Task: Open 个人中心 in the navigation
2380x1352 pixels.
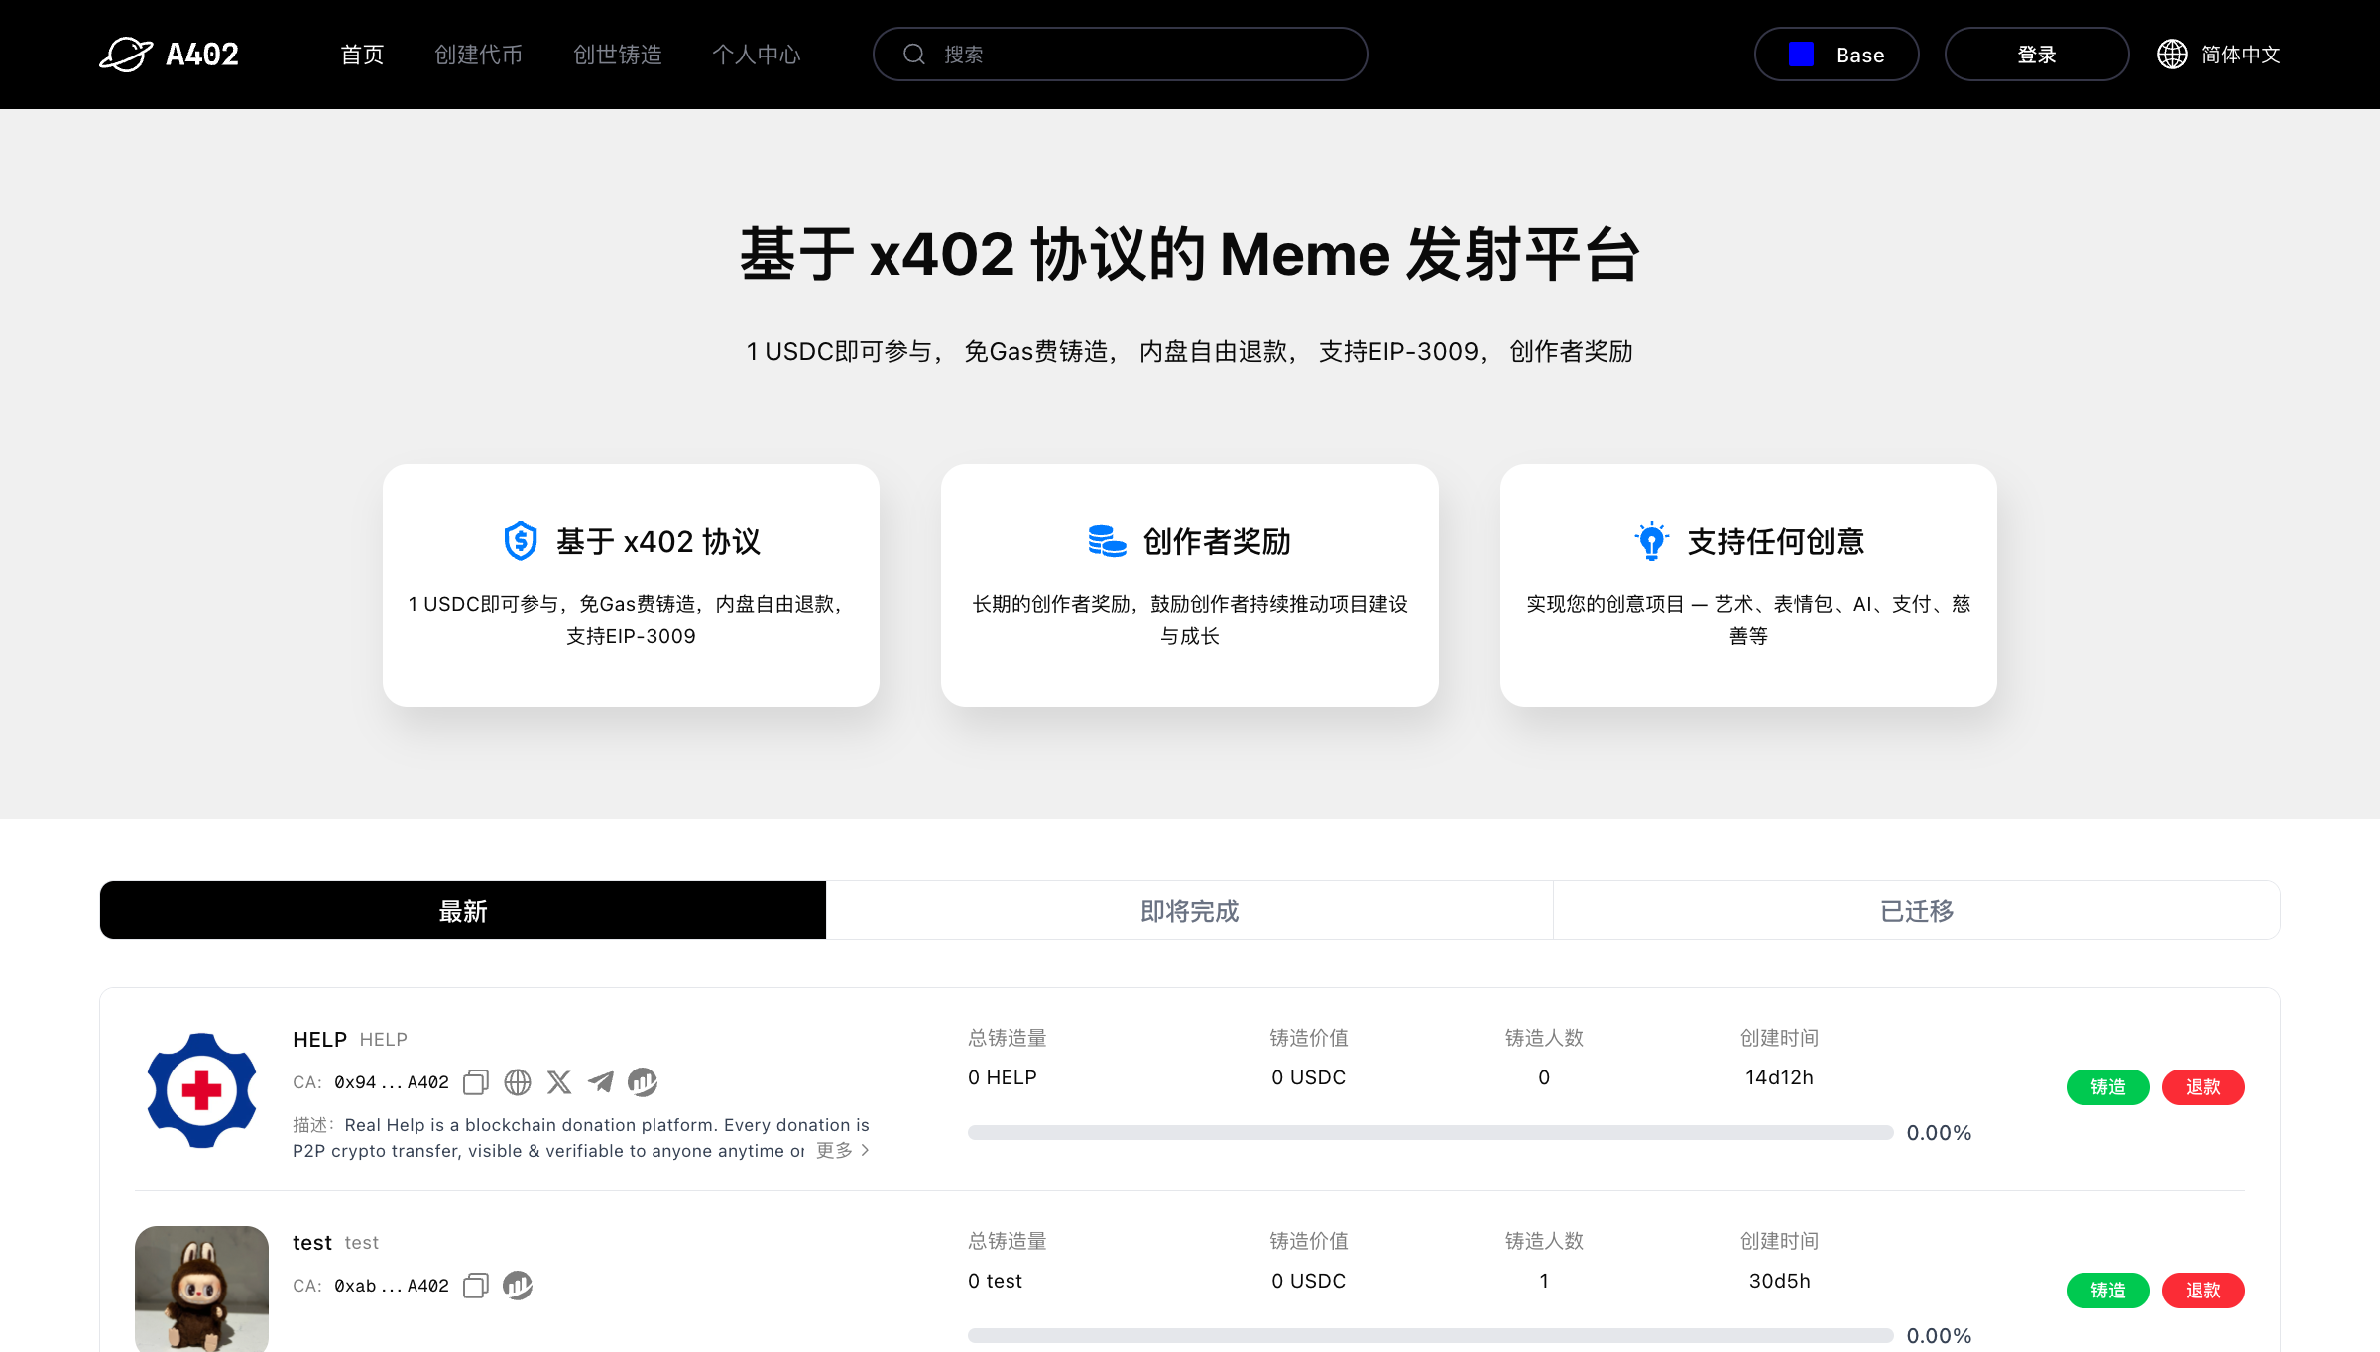Action: (756, 55)
